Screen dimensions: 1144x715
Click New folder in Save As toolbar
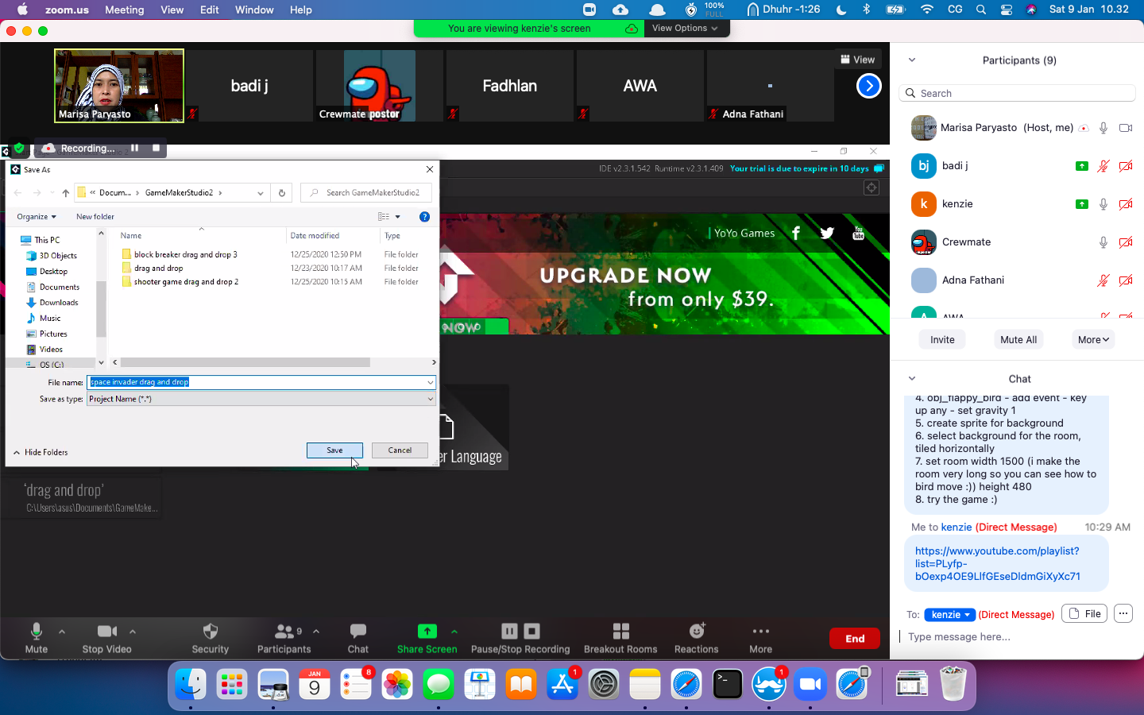95,216
